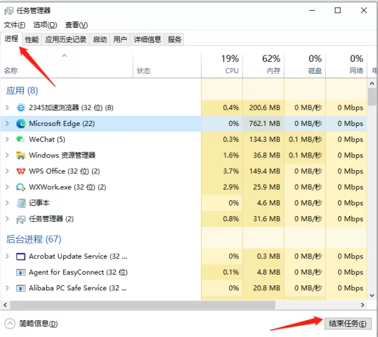Select the WXWork.exe (32 位) (2) name
The height and width of the screenshot is (337, 378).
[67, 187]
